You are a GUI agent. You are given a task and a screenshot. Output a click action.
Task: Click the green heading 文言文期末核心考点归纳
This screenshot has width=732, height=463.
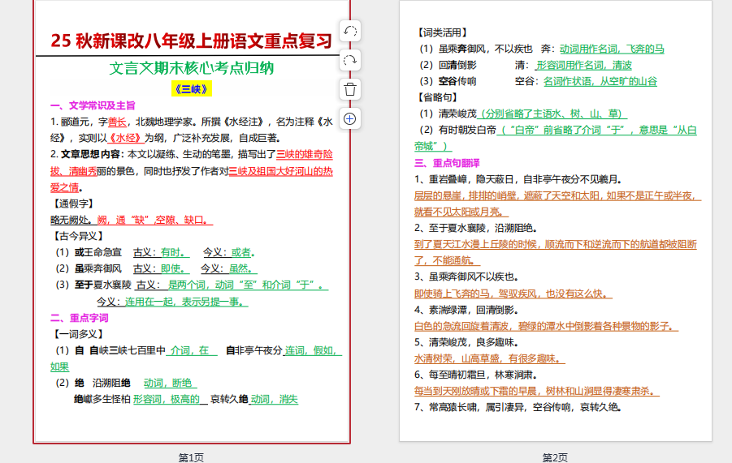pyautogui.click(x=191, y=68)
